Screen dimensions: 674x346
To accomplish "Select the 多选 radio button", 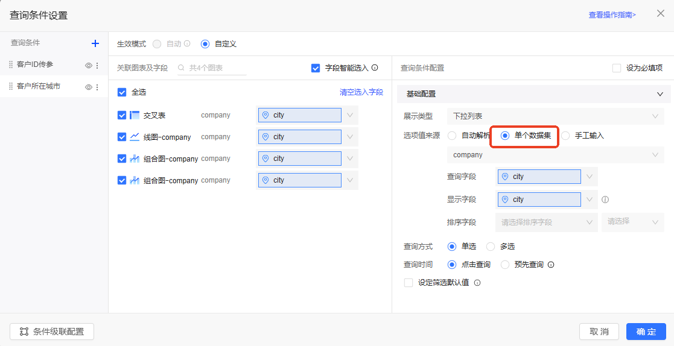I will coord(491,247).
